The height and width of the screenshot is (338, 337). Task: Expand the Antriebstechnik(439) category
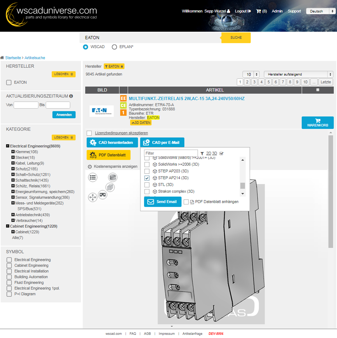point(13,215)
